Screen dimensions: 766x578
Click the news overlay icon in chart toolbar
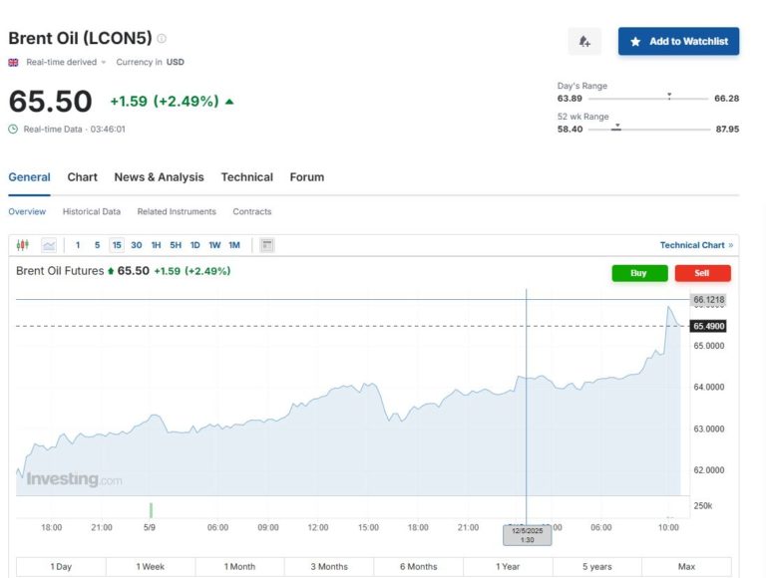267,245
